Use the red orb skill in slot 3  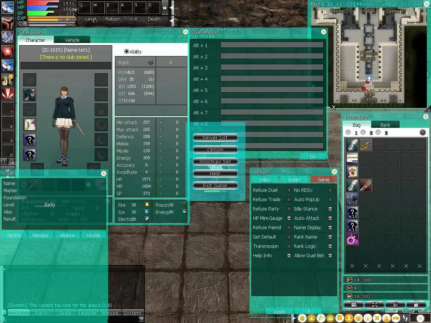tap(7, 52)
